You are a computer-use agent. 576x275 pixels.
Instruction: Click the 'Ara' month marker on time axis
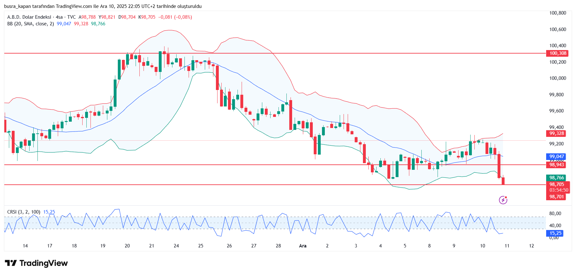[x=303, y=246]
